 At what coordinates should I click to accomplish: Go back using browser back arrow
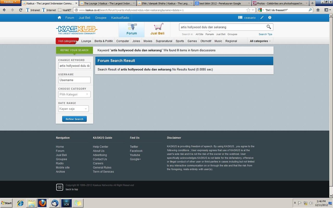coord(5,10)
